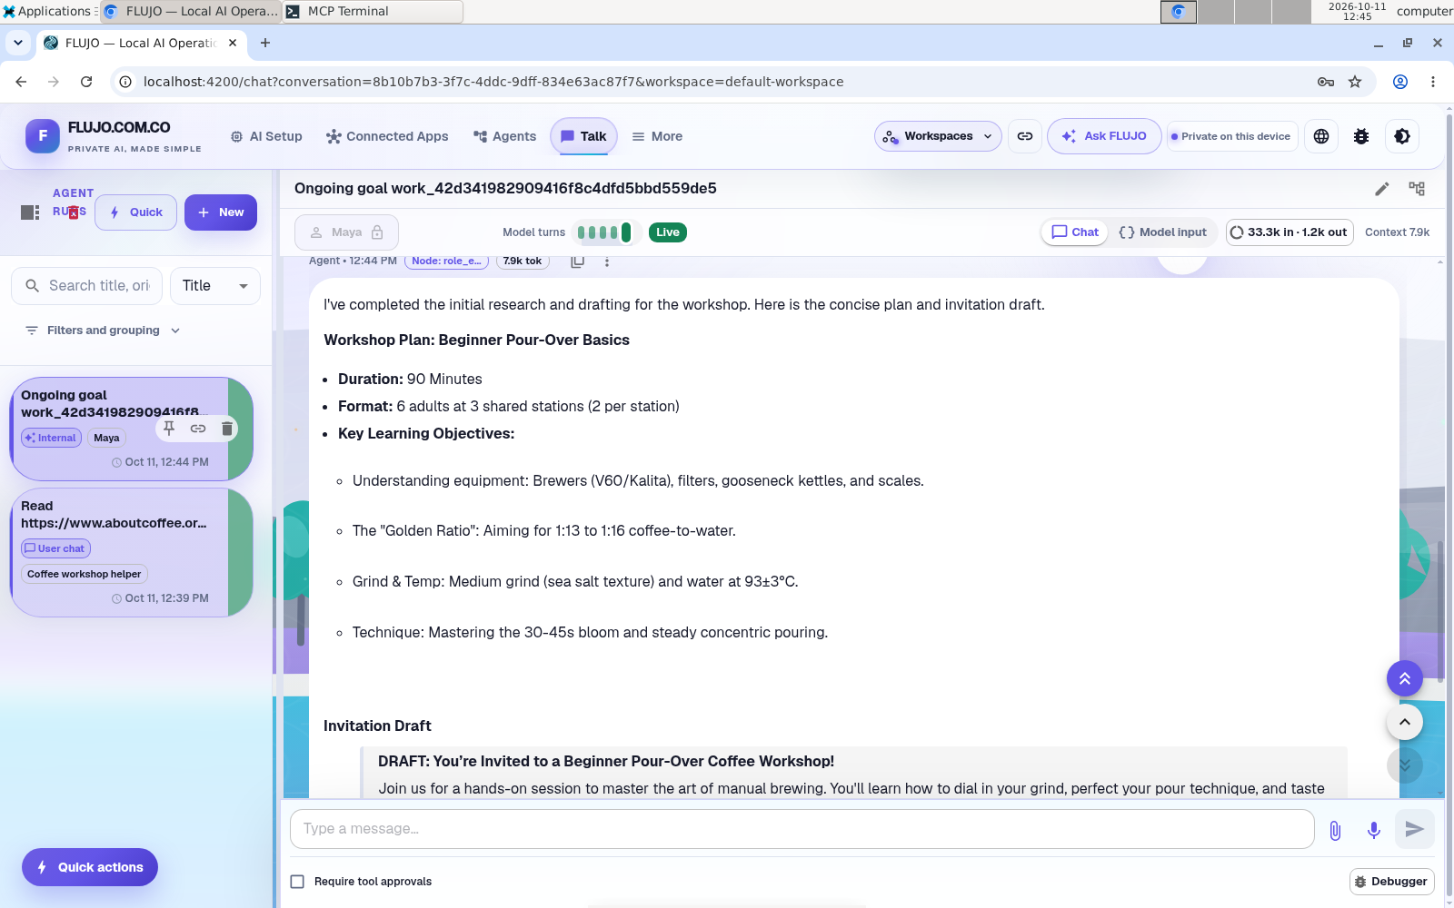Image resolution: width=1454 pixels, height=908 pixels.
Task: Expand Filters and grouping
Action: pyautogui.click(x=103, y=331)
